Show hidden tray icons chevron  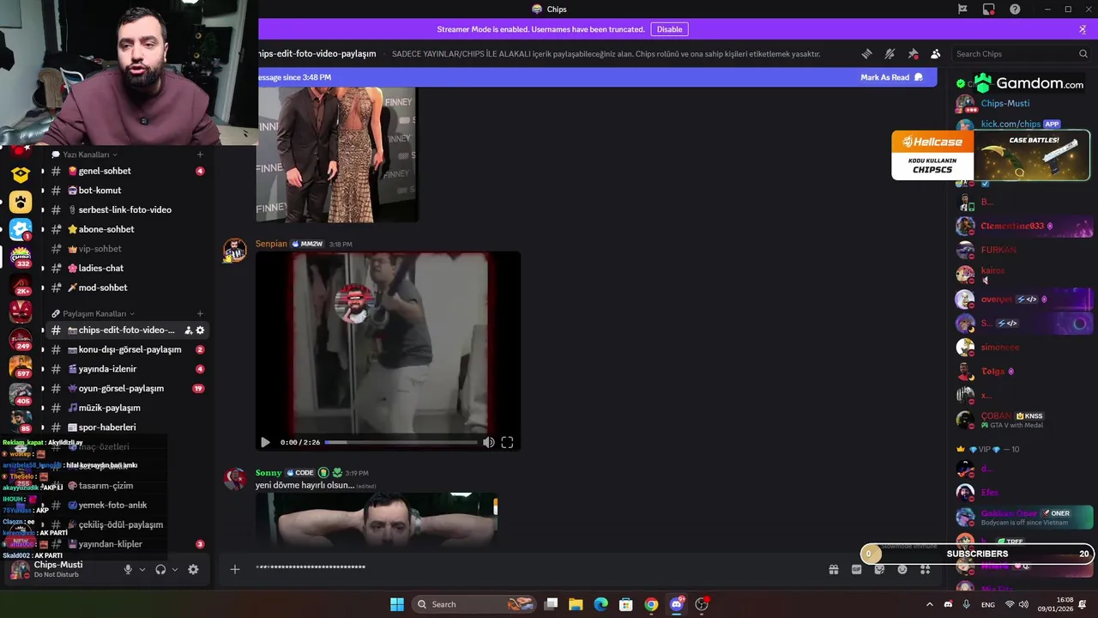point(930,604)
